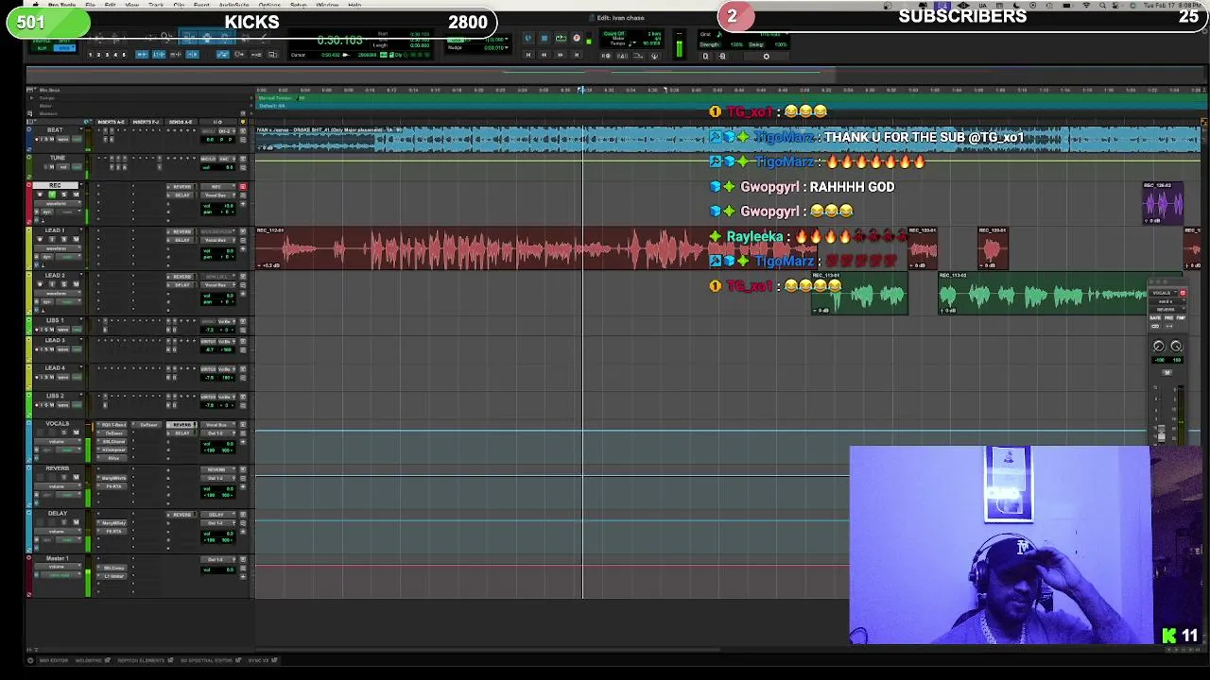Toggle record enable on REC track

(40, 195)
